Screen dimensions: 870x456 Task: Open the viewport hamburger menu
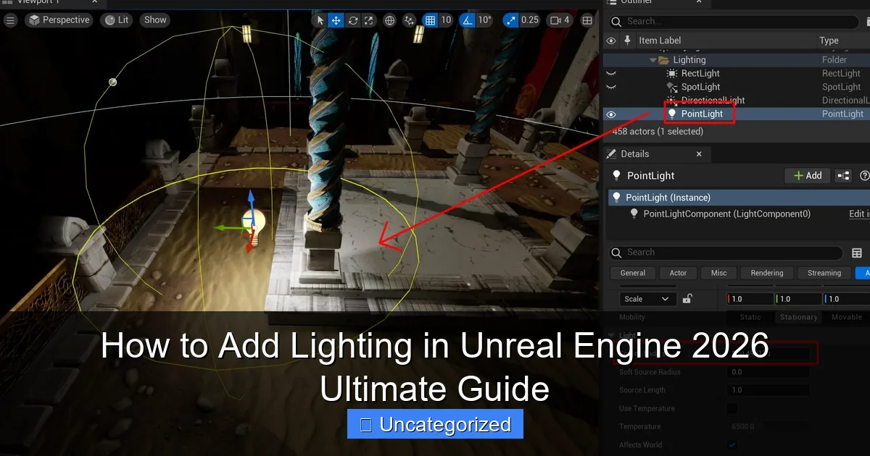pos(10,20)
